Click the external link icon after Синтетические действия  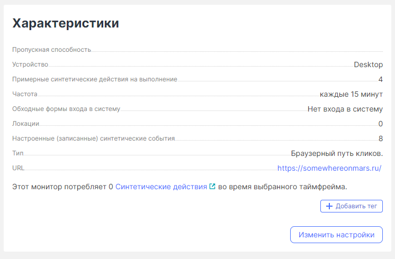(212, 187)
